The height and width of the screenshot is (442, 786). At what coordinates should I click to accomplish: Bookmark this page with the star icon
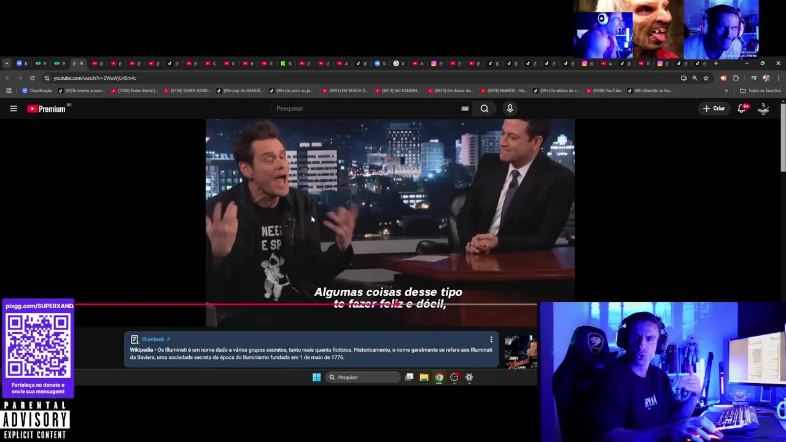click(706, 78)
